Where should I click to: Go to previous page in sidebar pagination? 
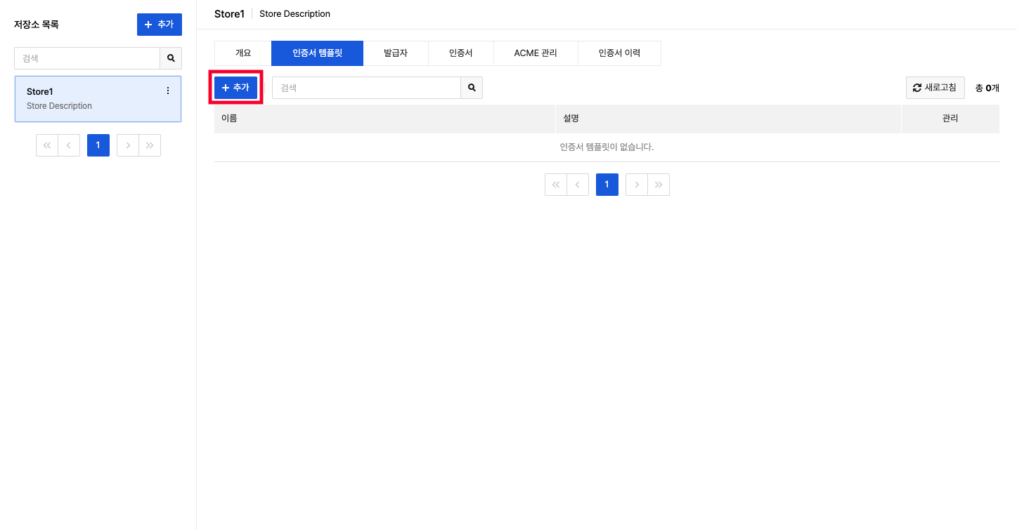69,145
